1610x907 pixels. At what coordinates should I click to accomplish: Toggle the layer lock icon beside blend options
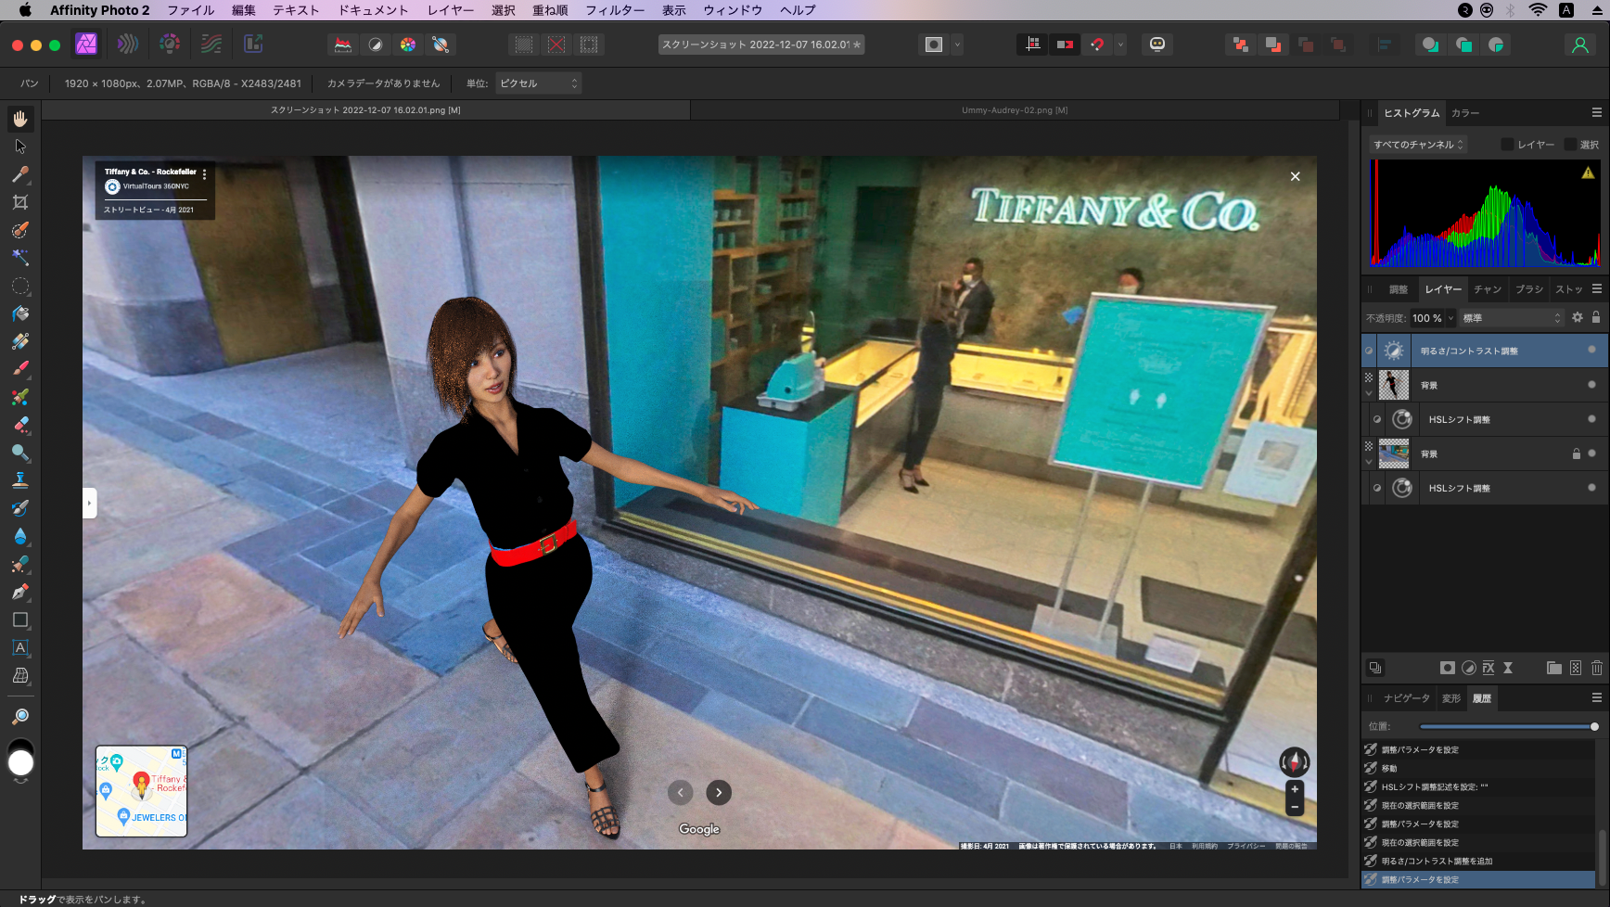click(x=1596, y=317)
